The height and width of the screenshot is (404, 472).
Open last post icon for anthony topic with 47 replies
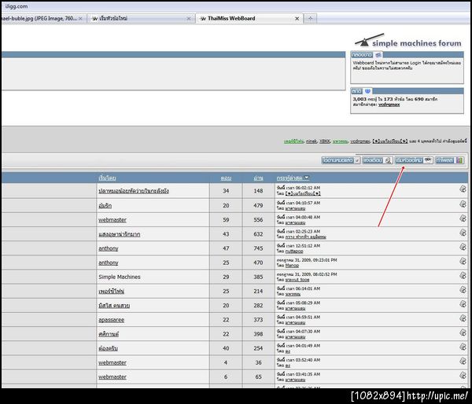463,247
